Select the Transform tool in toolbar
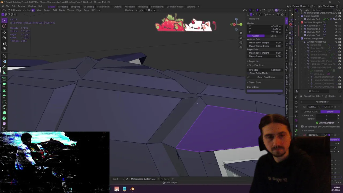 pyautogui.click(x=4, y=49)
